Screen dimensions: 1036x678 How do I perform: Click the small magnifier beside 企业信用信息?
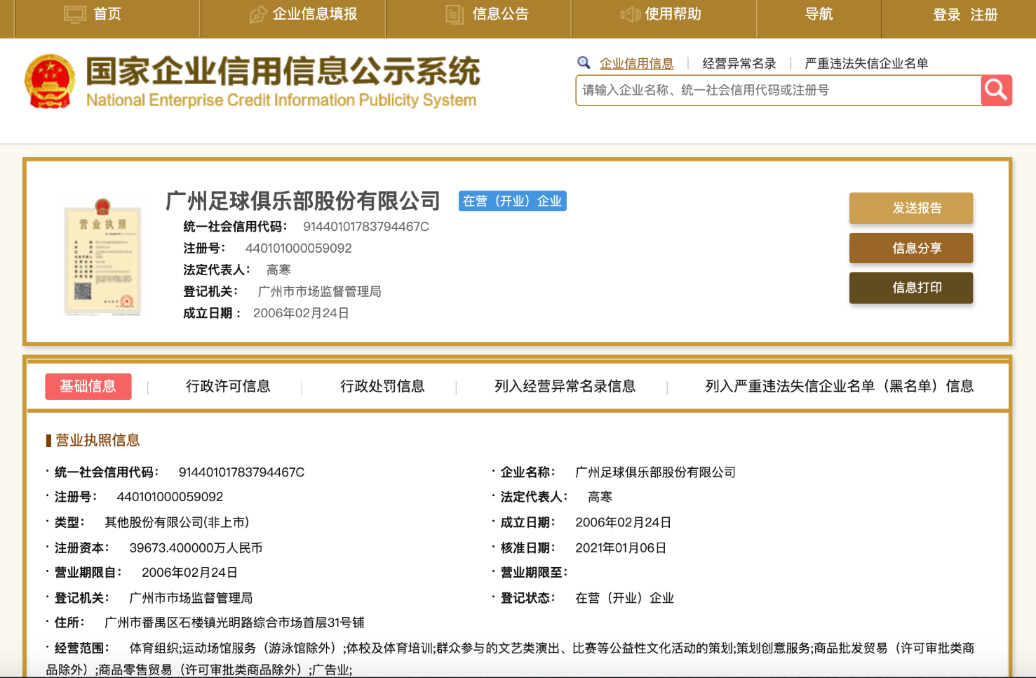pyautogui.click(x=584, y=63)
